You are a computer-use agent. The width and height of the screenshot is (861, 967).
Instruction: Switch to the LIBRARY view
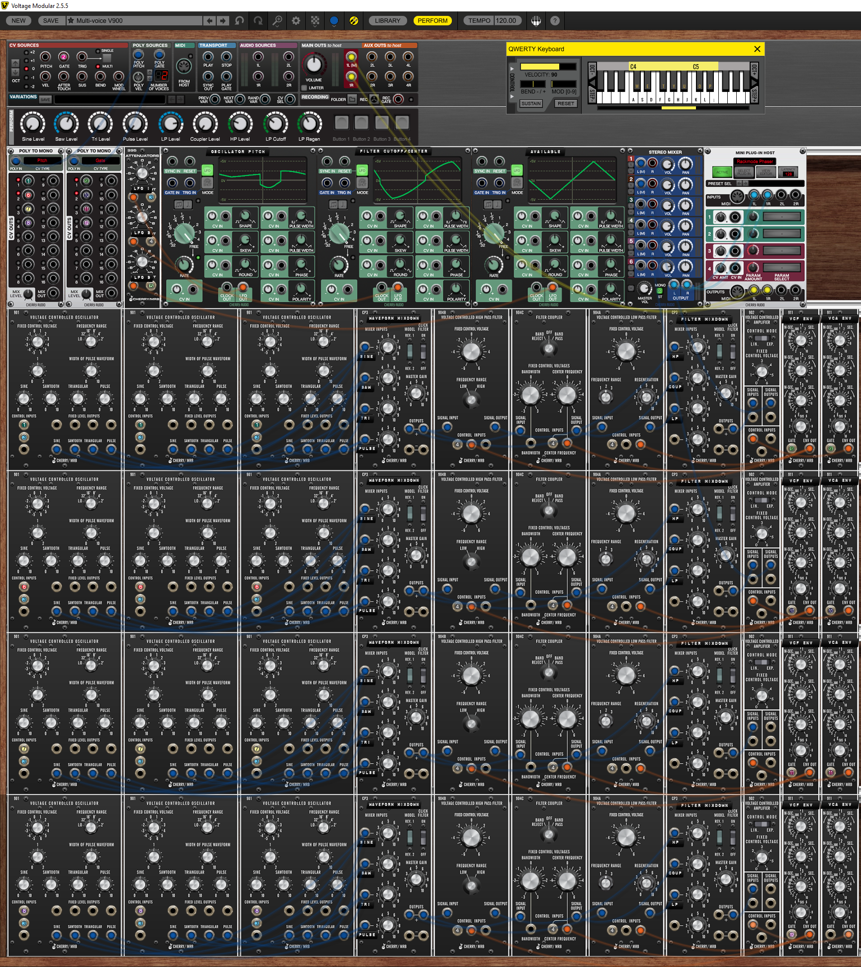pyautogui.click(x=387, y=20)
